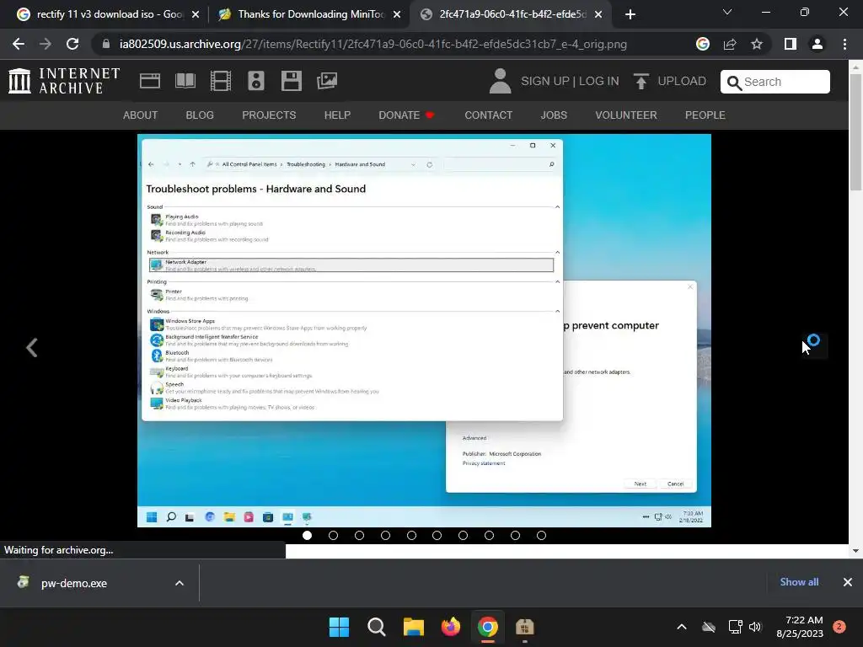Expand pw-demo.exe download options
Viewport: 863px width, 647px height.
pyautogui.click(x=179, y=583)
